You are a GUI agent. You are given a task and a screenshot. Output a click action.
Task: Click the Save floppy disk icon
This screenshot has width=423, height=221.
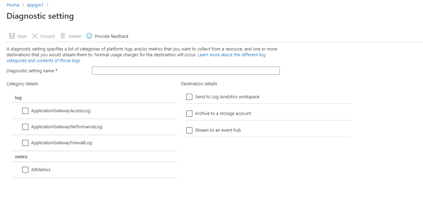[12, 36]
